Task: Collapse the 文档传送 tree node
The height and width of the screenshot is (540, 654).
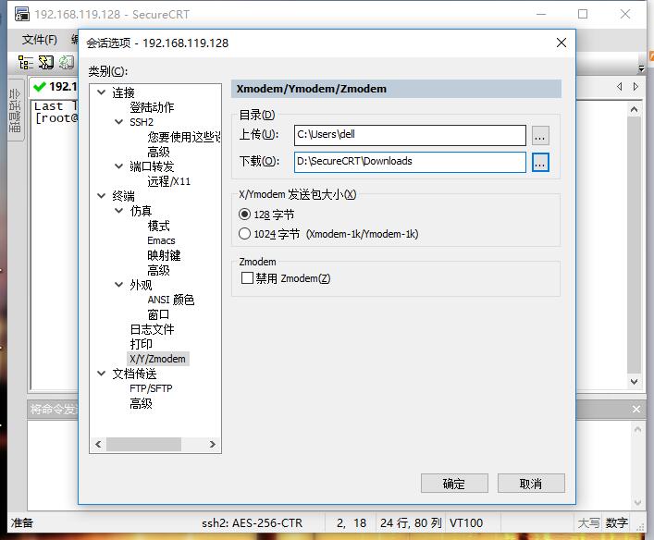Action: (x=102, y=374)
